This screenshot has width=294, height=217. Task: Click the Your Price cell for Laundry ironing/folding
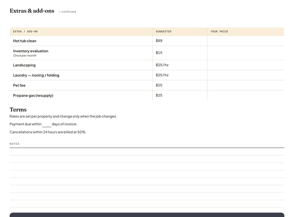coord(246,75)
